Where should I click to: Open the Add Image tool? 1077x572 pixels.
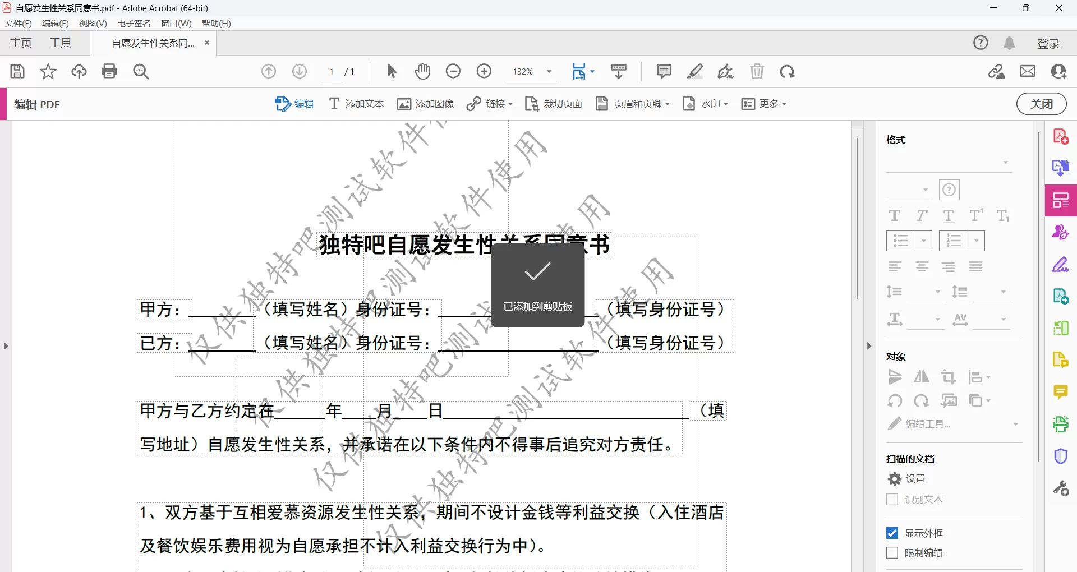[425, 104]
